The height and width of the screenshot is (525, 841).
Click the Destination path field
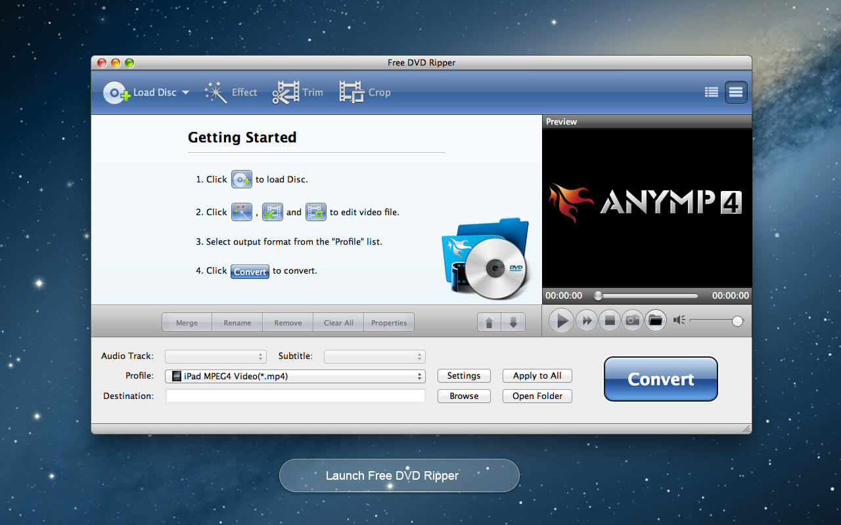[296, 396]
